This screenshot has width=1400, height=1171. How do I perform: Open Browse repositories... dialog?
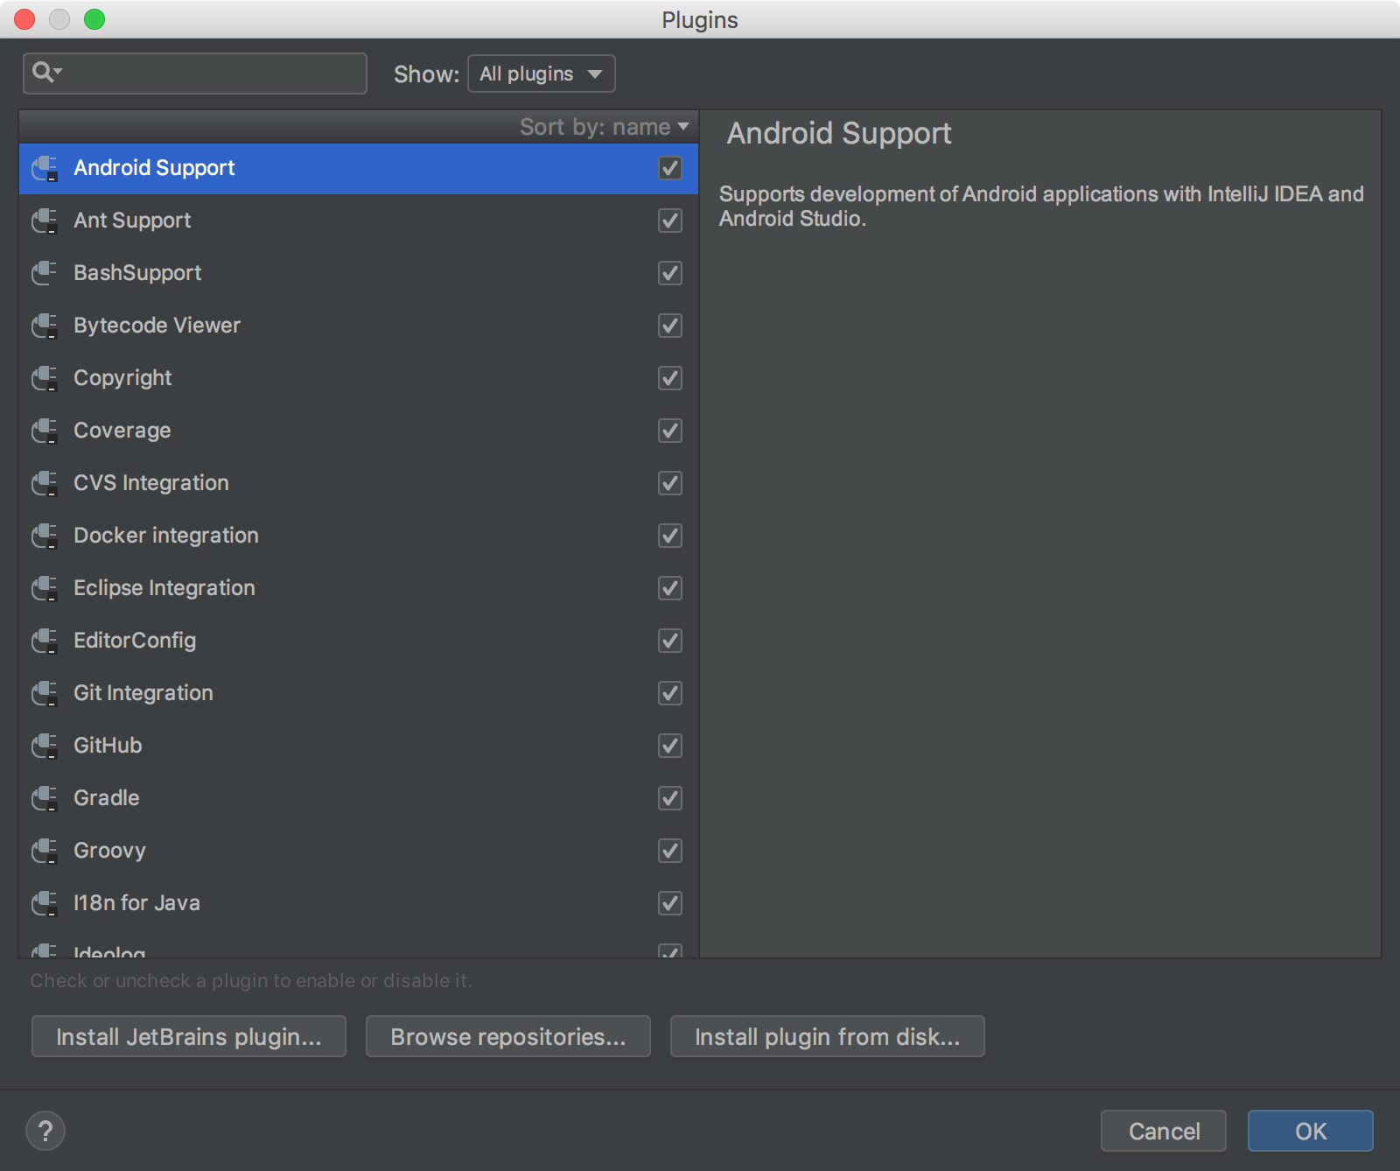(x=507, y=1036)
